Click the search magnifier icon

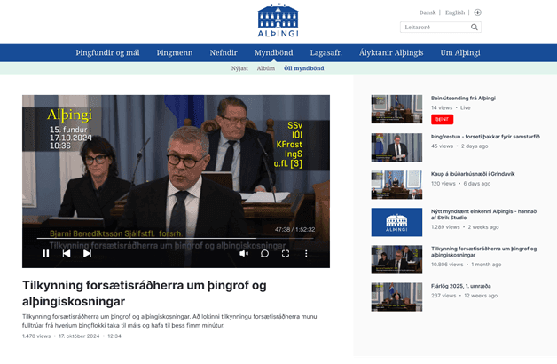(x=475, y=28)
